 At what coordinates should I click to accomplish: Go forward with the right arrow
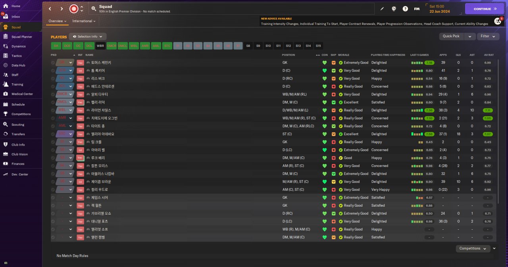(x=62, y=9)
